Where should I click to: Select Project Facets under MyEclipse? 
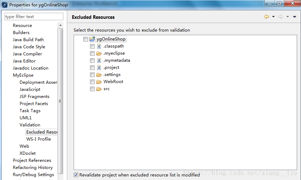tap(34, 104)
